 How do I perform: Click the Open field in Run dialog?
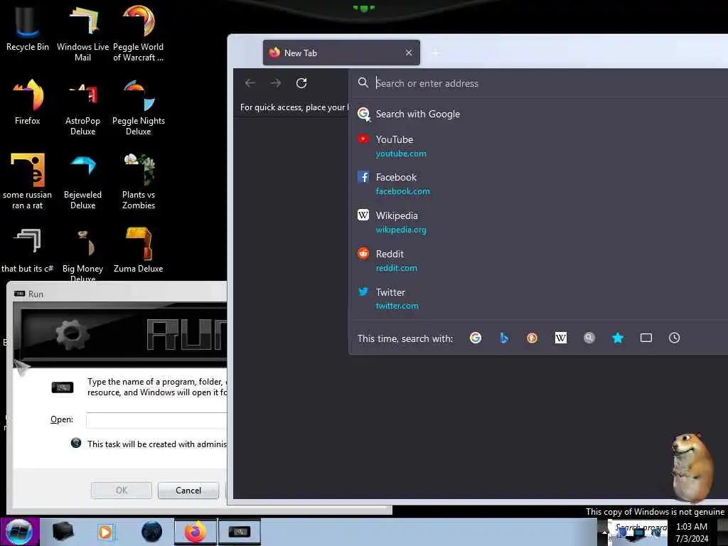[157, 419]
